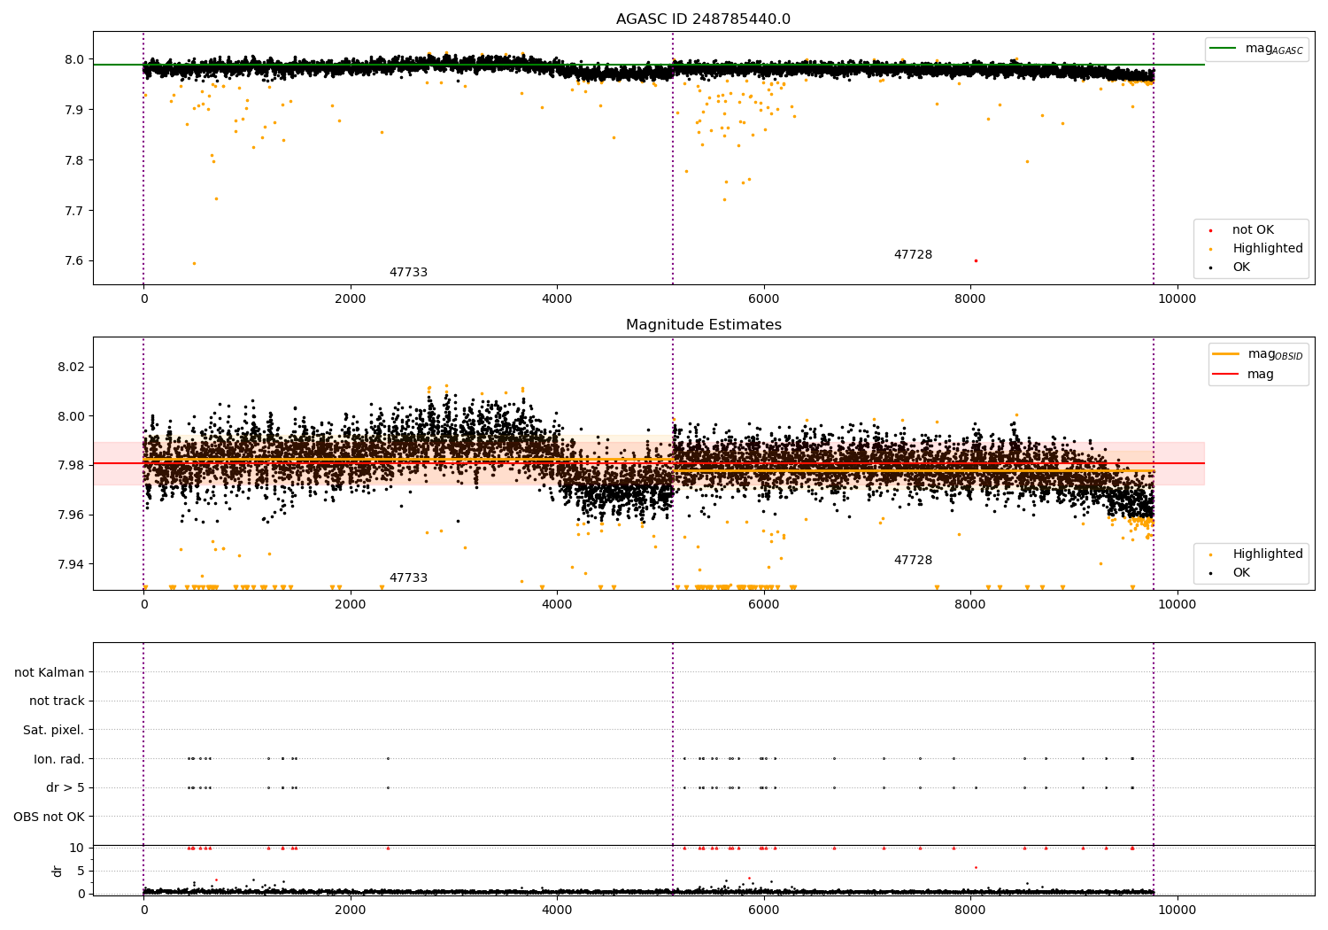Click the 7.96 y-axis tick in Magnitude Estimates
This screenshot has width=1328, height=930.
point(71,515)
